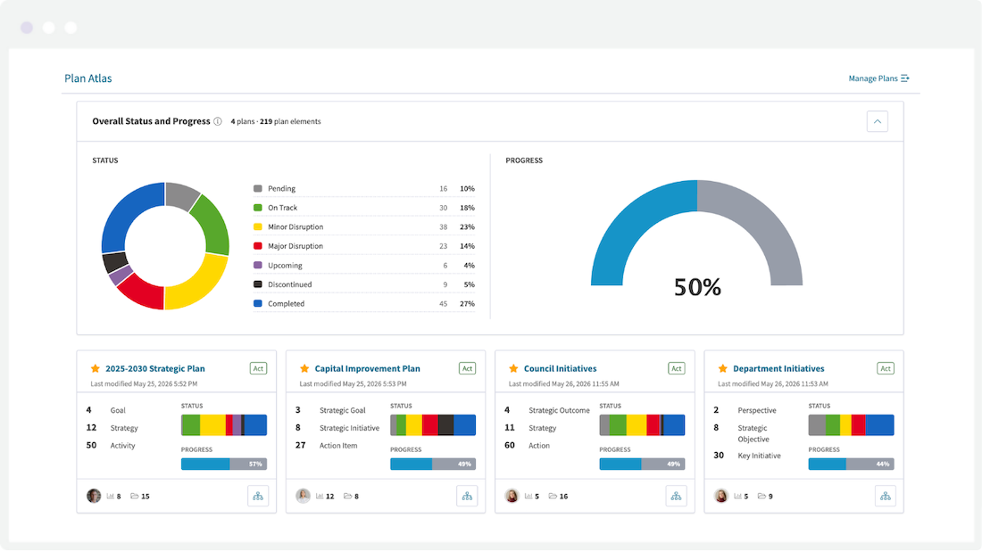Open hierarchy tree view for Capital Improvement Plan

(467, 496)
